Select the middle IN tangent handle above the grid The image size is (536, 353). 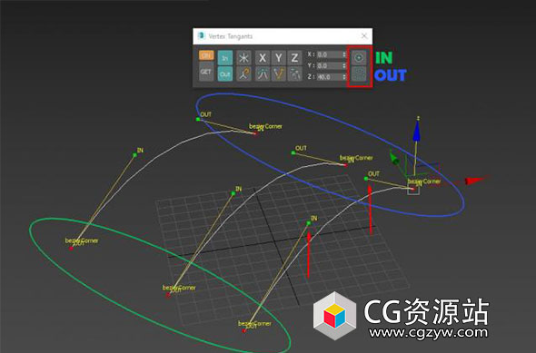pyautogui.click(x=233, y=193)
